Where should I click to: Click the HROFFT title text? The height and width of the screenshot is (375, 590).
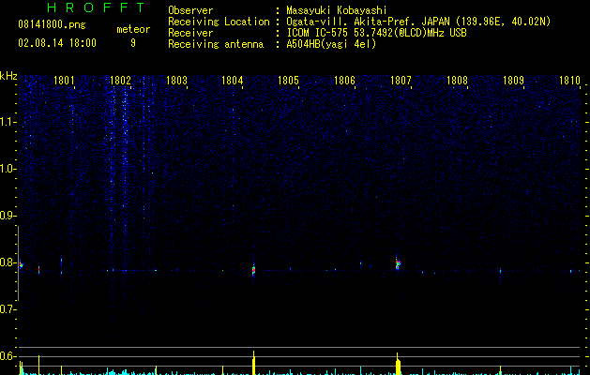click(x=97, y=7)
